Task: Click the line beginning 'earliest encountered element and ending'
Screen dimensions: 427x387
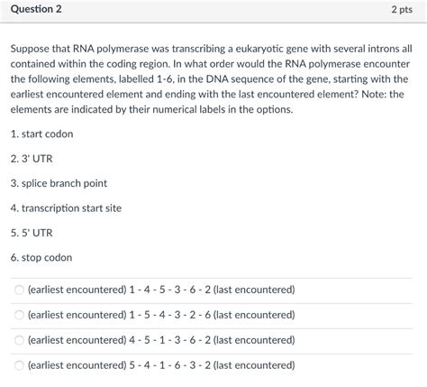Action: pos(207,94)
